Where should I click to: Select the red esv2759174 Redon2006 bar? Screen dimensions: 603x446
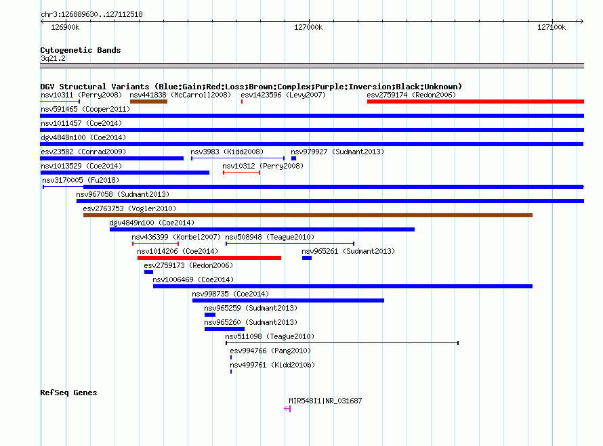coord(476,102)
